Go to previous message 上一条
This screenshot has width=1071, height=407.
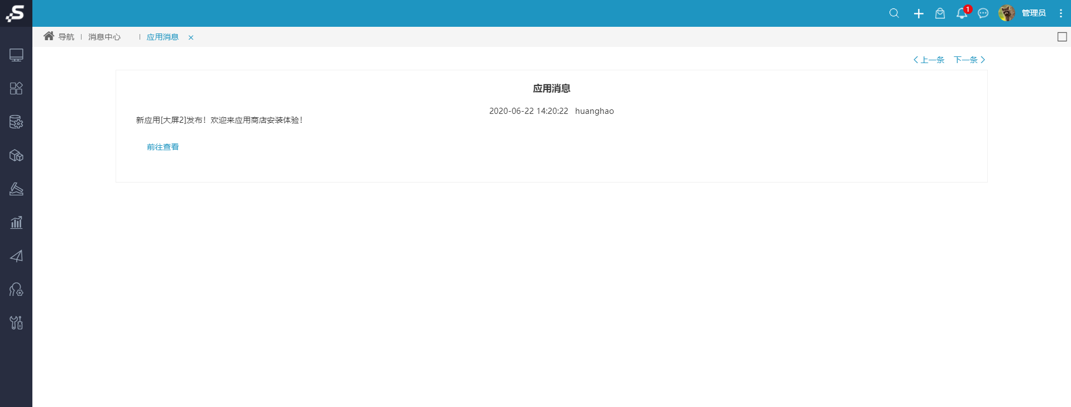tap(929, 60)
